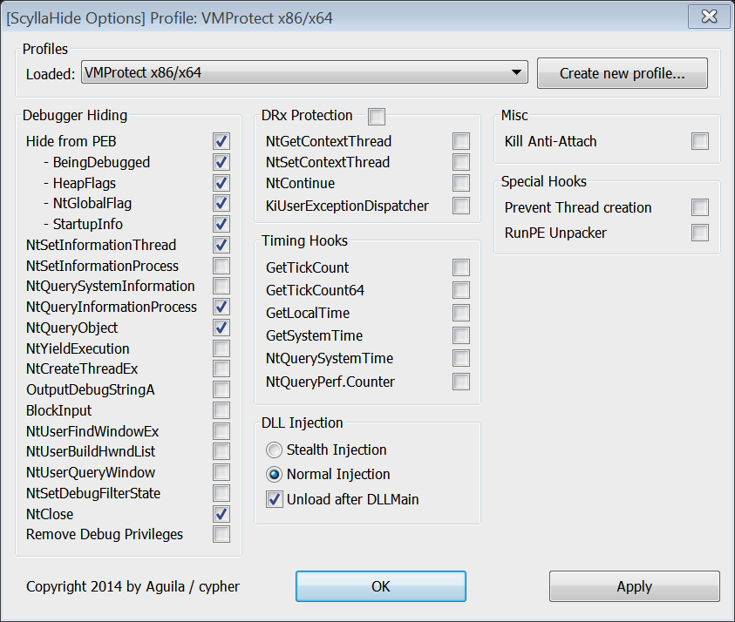Enable the RunPE Unpacker hook

click(700, 233)
